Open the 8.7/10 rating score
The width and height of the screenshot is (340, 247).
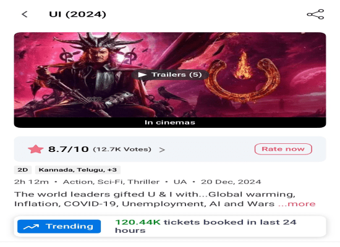[x=69, y=149]
